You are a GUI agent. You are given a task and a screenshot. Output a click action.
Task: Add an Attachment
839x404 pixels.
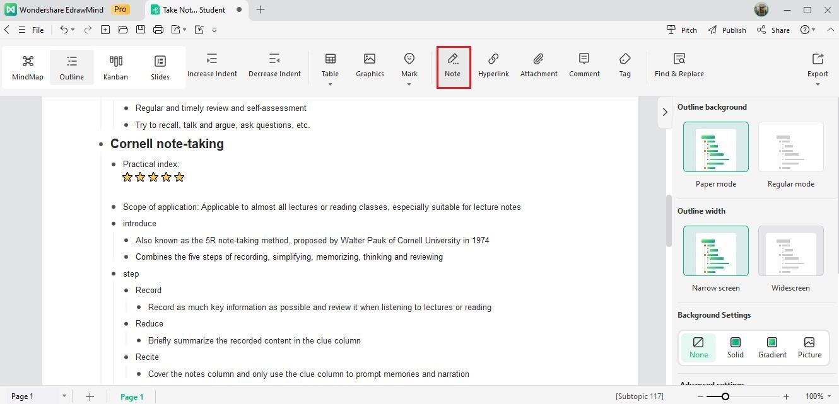[x=539, y=66]
